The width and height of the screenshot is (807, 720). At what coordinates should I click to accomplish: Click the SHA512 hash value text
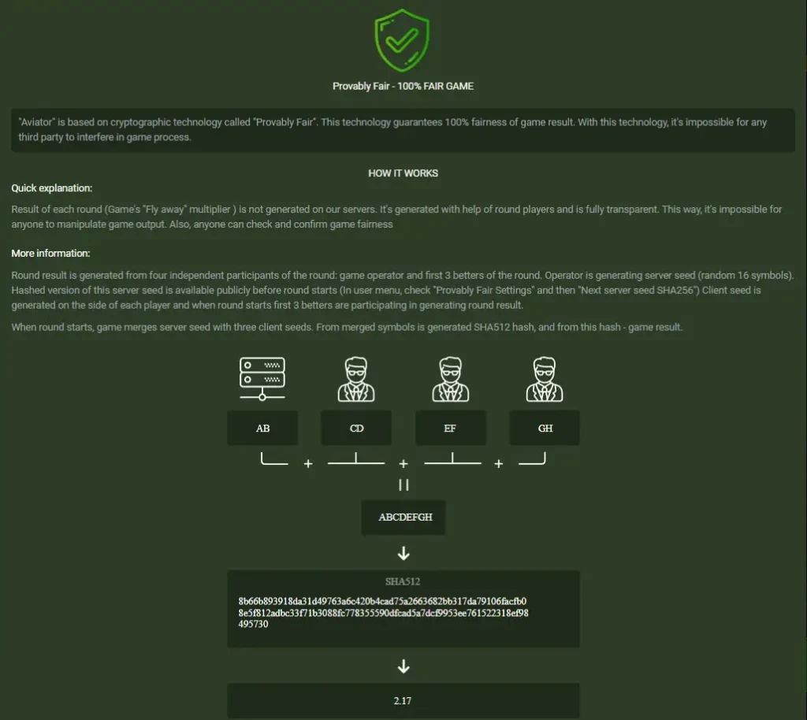(x=383, y=612)
